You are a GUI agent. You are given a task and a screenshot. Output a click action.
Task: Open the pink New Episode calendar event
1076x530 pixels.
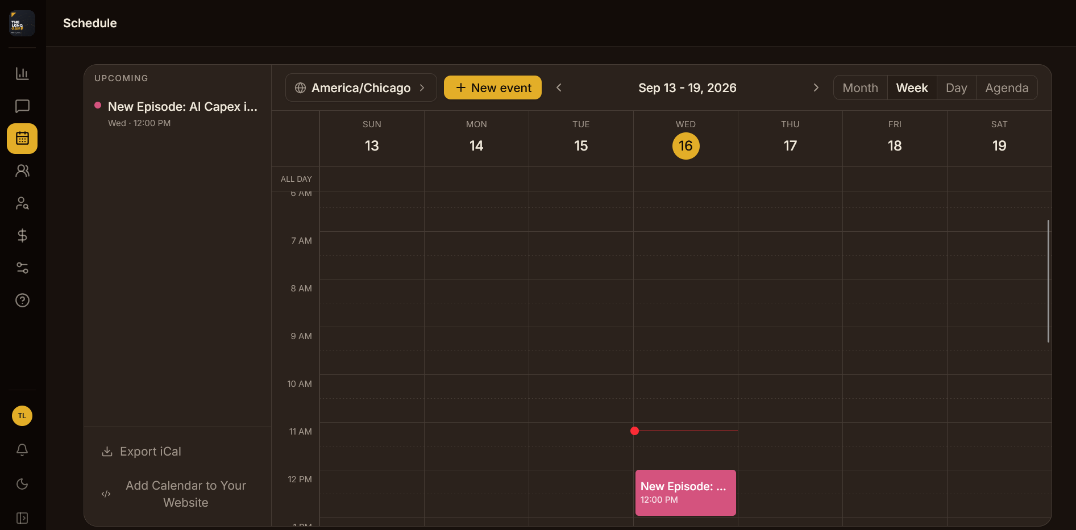pyautogui.click(x=686, y=493)
